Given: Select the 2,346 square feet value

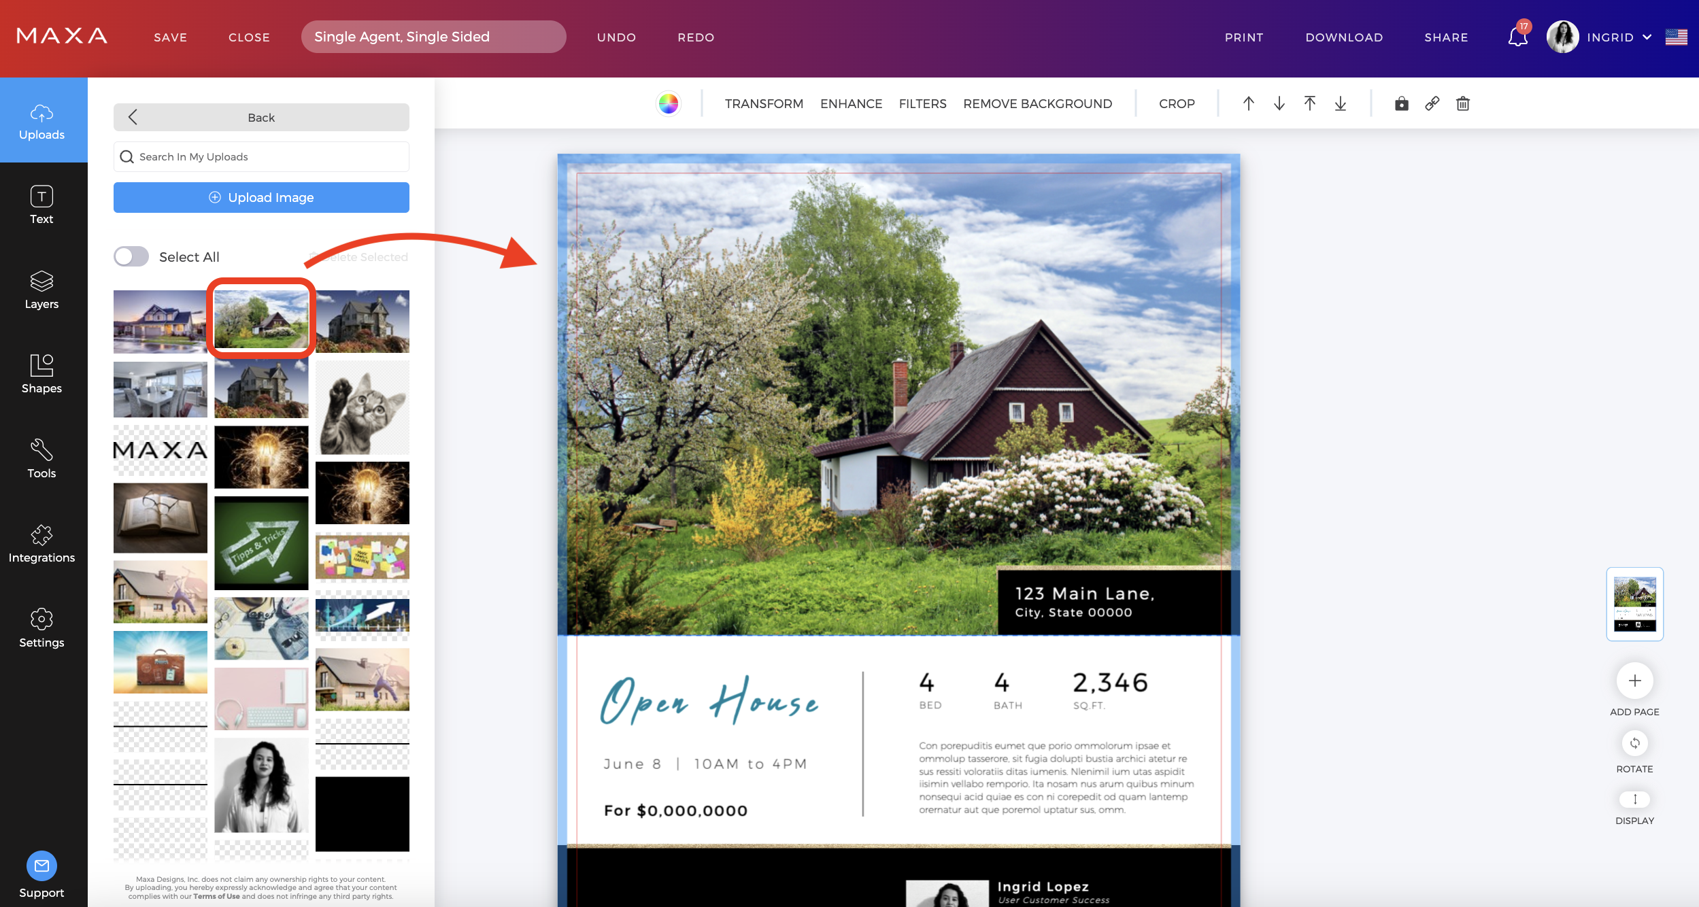Looking at the screenshot, I should (1111, 682).
